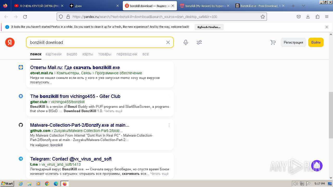Click the Yandex logo icon
Viewport: 333px width, 187px height.
coord(10,42)
